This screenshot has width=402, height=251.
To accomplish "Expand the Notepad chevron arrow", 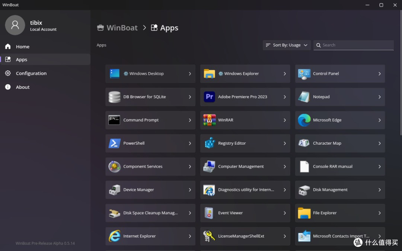I will click(x=380, y=97).
